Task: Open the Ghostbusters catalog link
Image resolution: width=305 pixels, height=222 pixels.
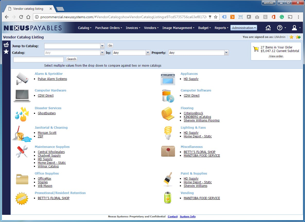Action: pyautogui.click(x=47, y=113)
